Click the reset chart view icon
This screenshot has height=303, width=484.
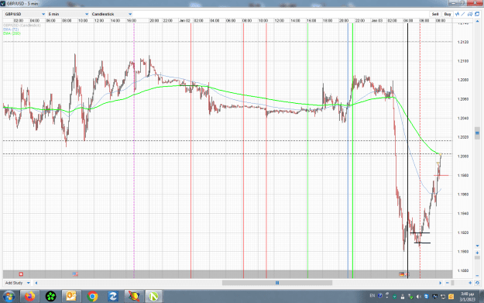coord(477,283)
